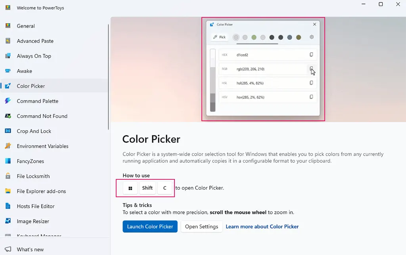The image size is (406, 255).
Task: Open FancyZones settings via its sidebar icon
Action: coord(9,161)
